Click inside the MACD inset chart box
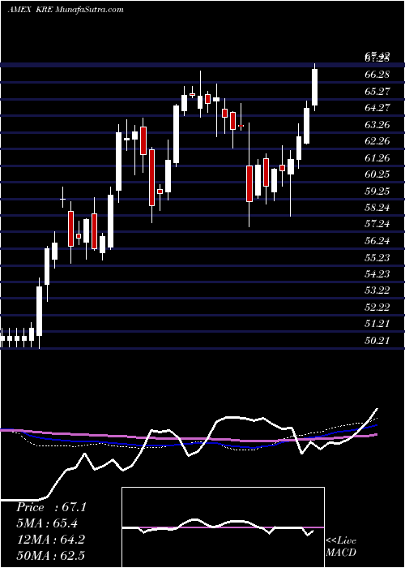Viewport: 405px width, 568px height. (x=223, y=527)
